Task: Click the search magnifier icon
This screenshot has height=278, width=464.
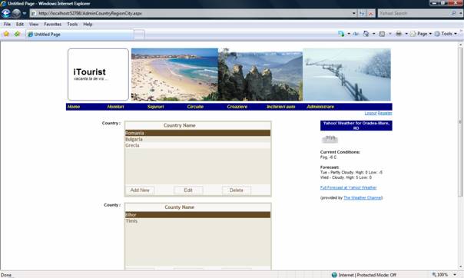Action: 453,13
